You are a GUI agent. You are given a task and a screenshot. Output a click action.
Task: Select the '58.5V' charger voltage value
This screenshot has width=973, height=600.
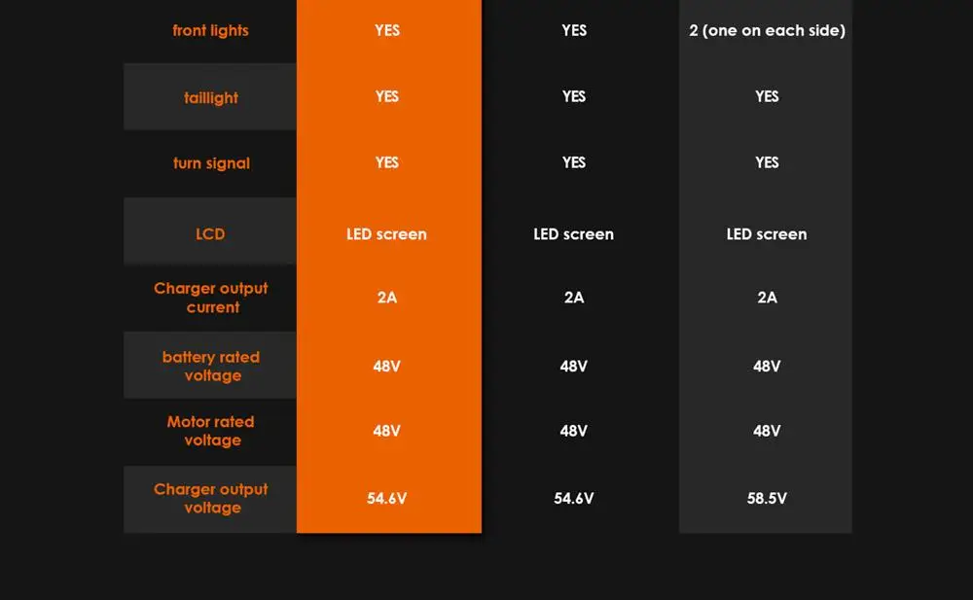point(767,498)
